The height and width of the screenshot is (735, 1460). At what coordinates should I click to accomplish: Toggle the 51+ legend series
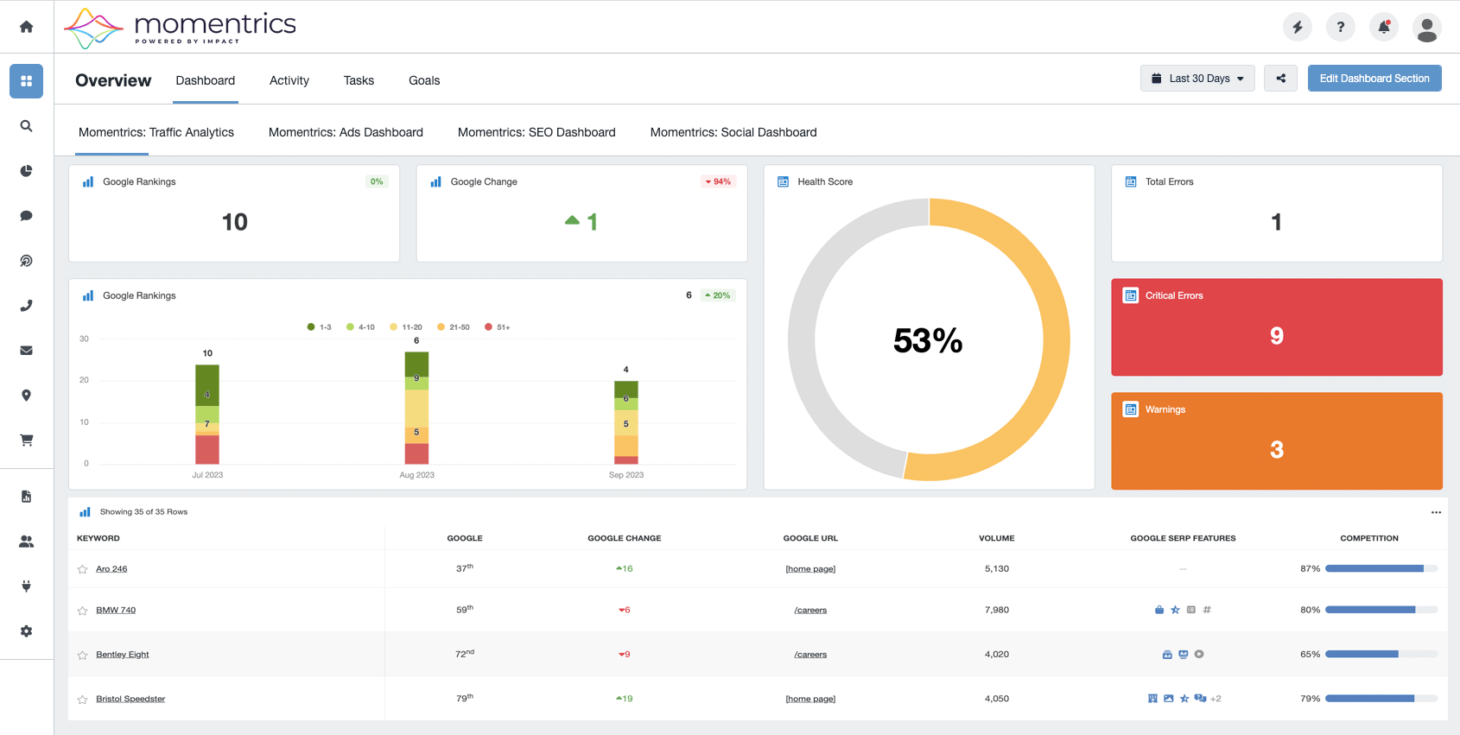coord(498,327)
